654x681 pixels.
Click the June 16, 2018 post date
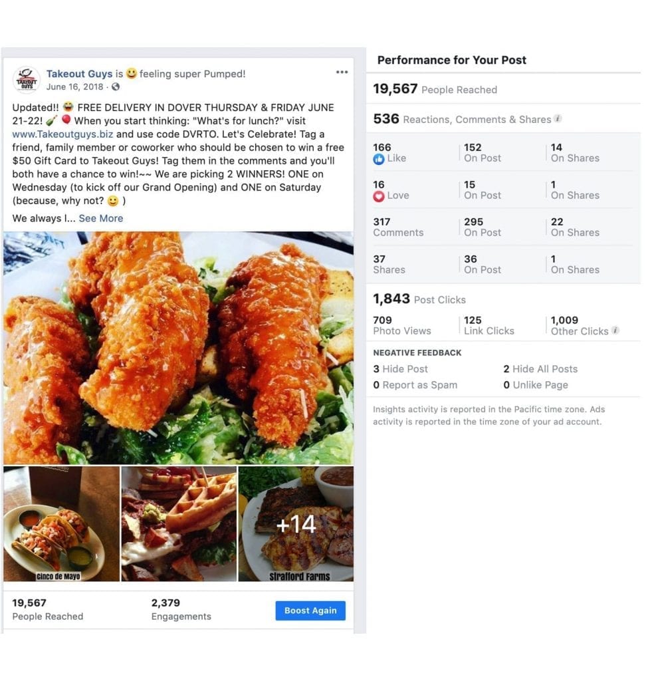(74, 87)
